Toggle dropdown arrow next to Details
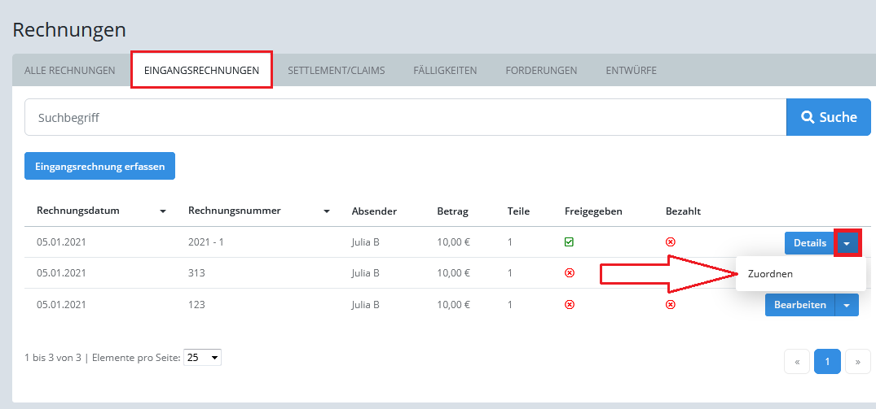 pos(847,243)
